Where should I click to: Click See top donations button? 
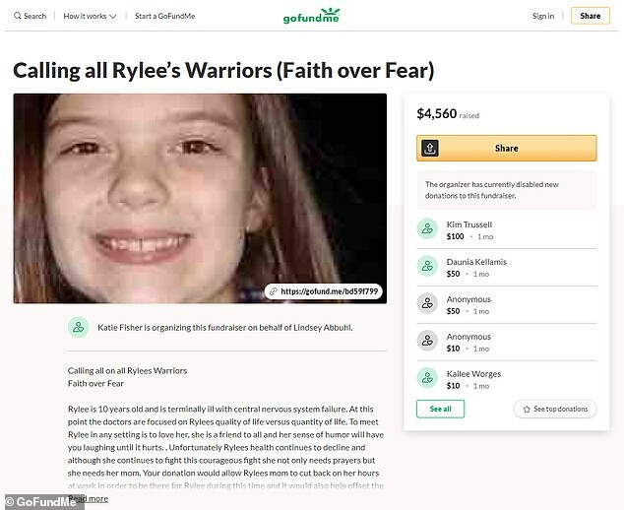[555, 409]
